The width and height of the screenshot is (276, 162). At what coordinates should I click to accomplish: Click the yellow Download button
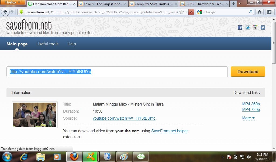click(248, 72)
